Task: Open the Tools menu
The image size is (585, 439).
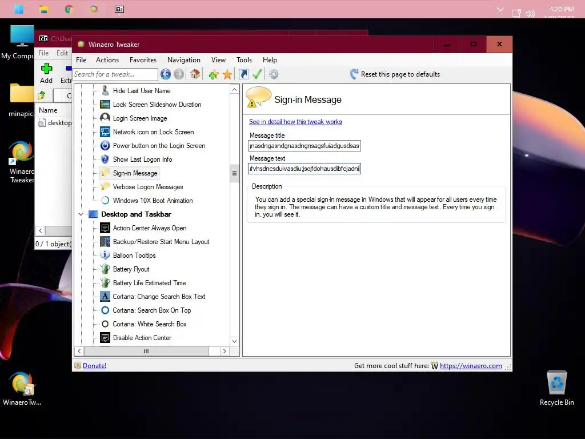Action: (x=244, y=59)
